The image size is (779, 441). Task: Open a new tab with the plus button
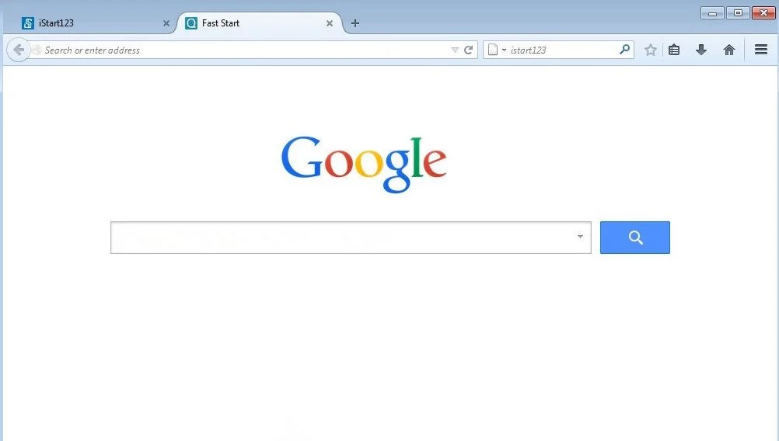click(355, 23)
